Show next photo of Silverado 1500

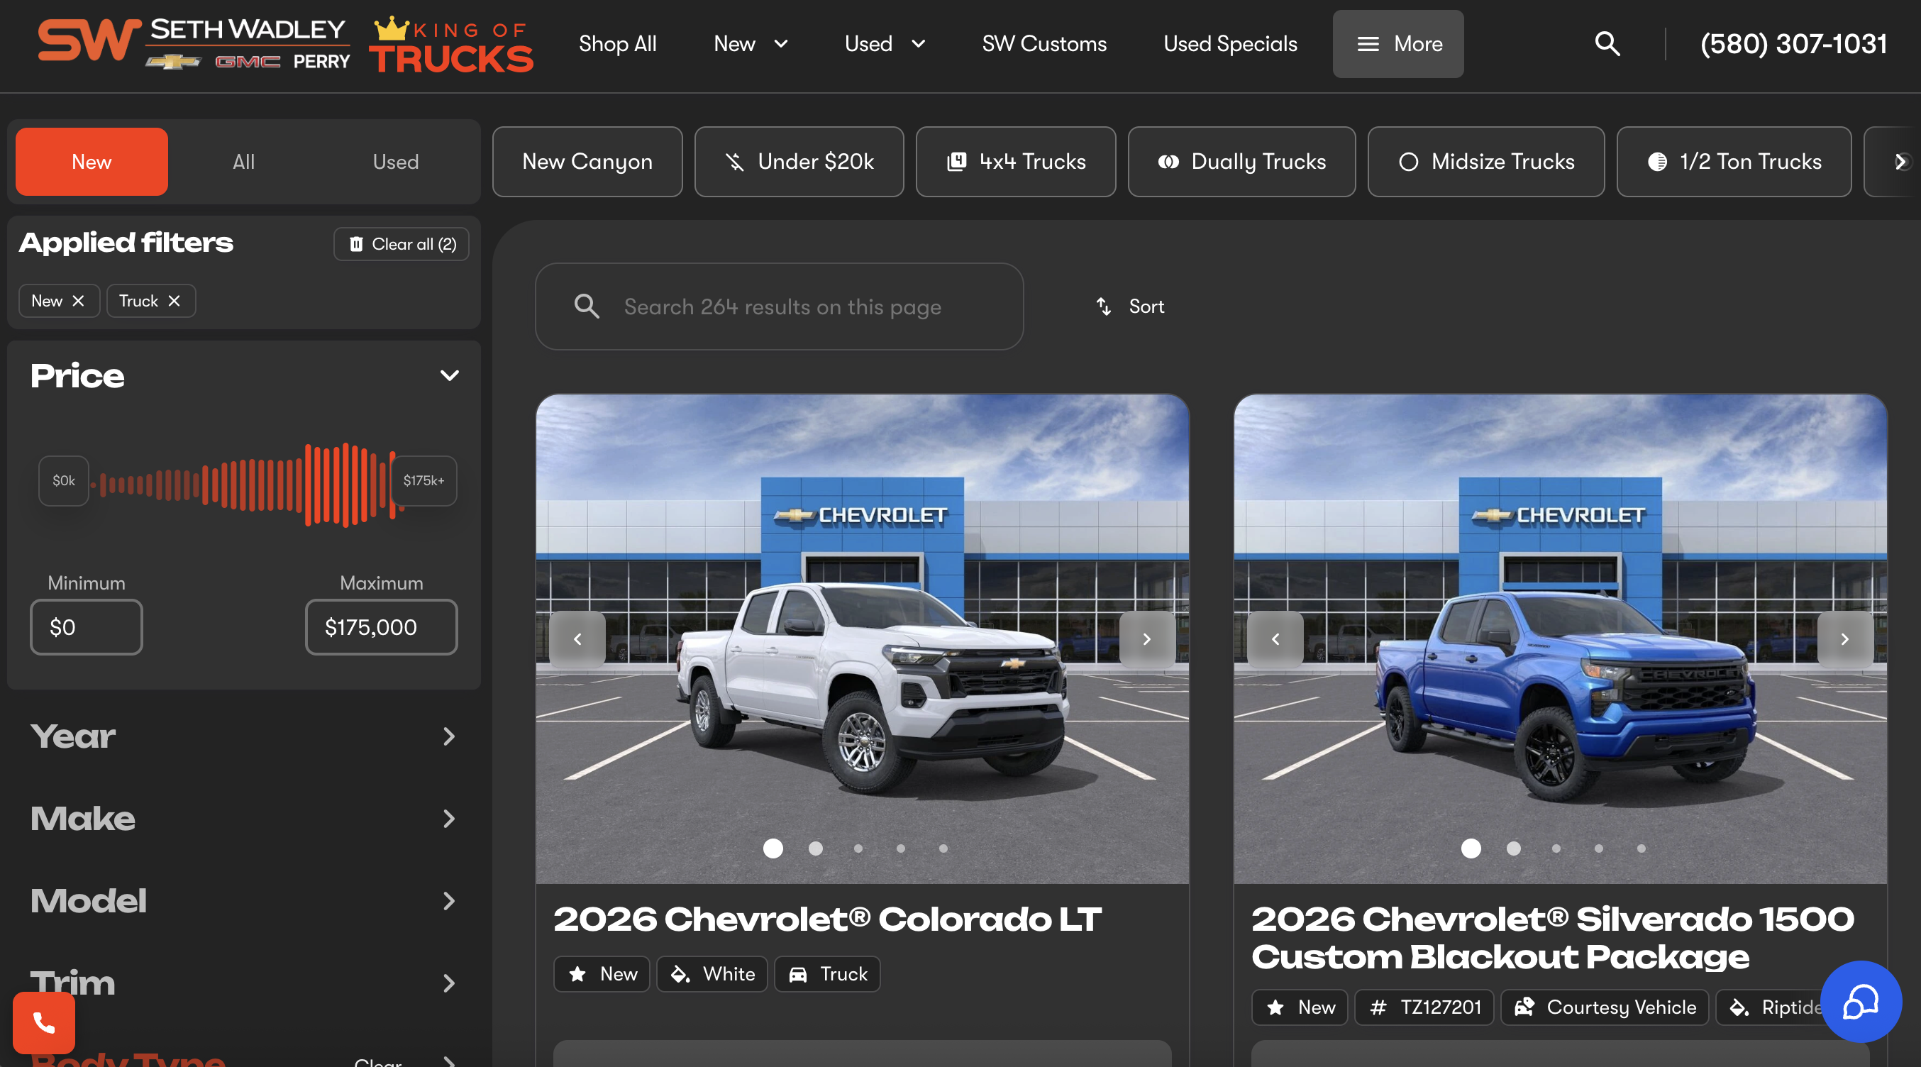click(1845, 639)
